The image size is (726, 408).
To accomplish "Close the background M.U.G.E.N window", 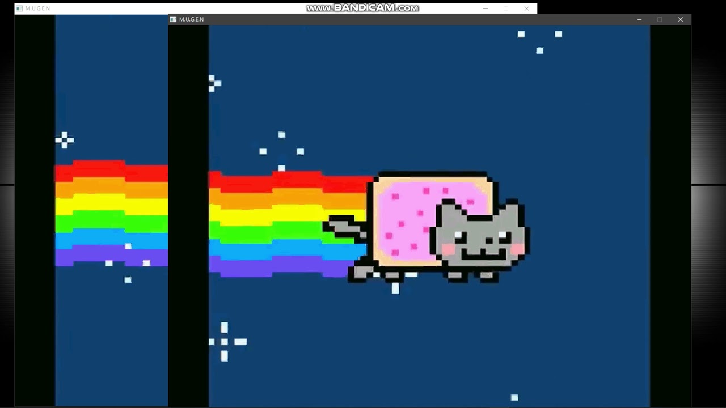I will 526,8.
